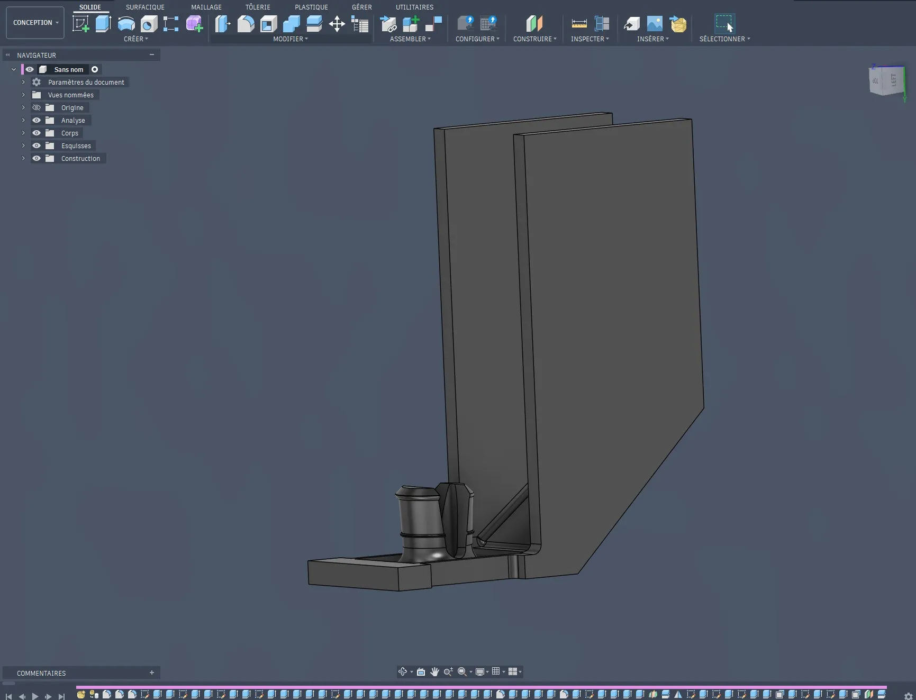Play the timeline animation
Image resolution: width=916 pixels, height=700 pixels.
35,696
